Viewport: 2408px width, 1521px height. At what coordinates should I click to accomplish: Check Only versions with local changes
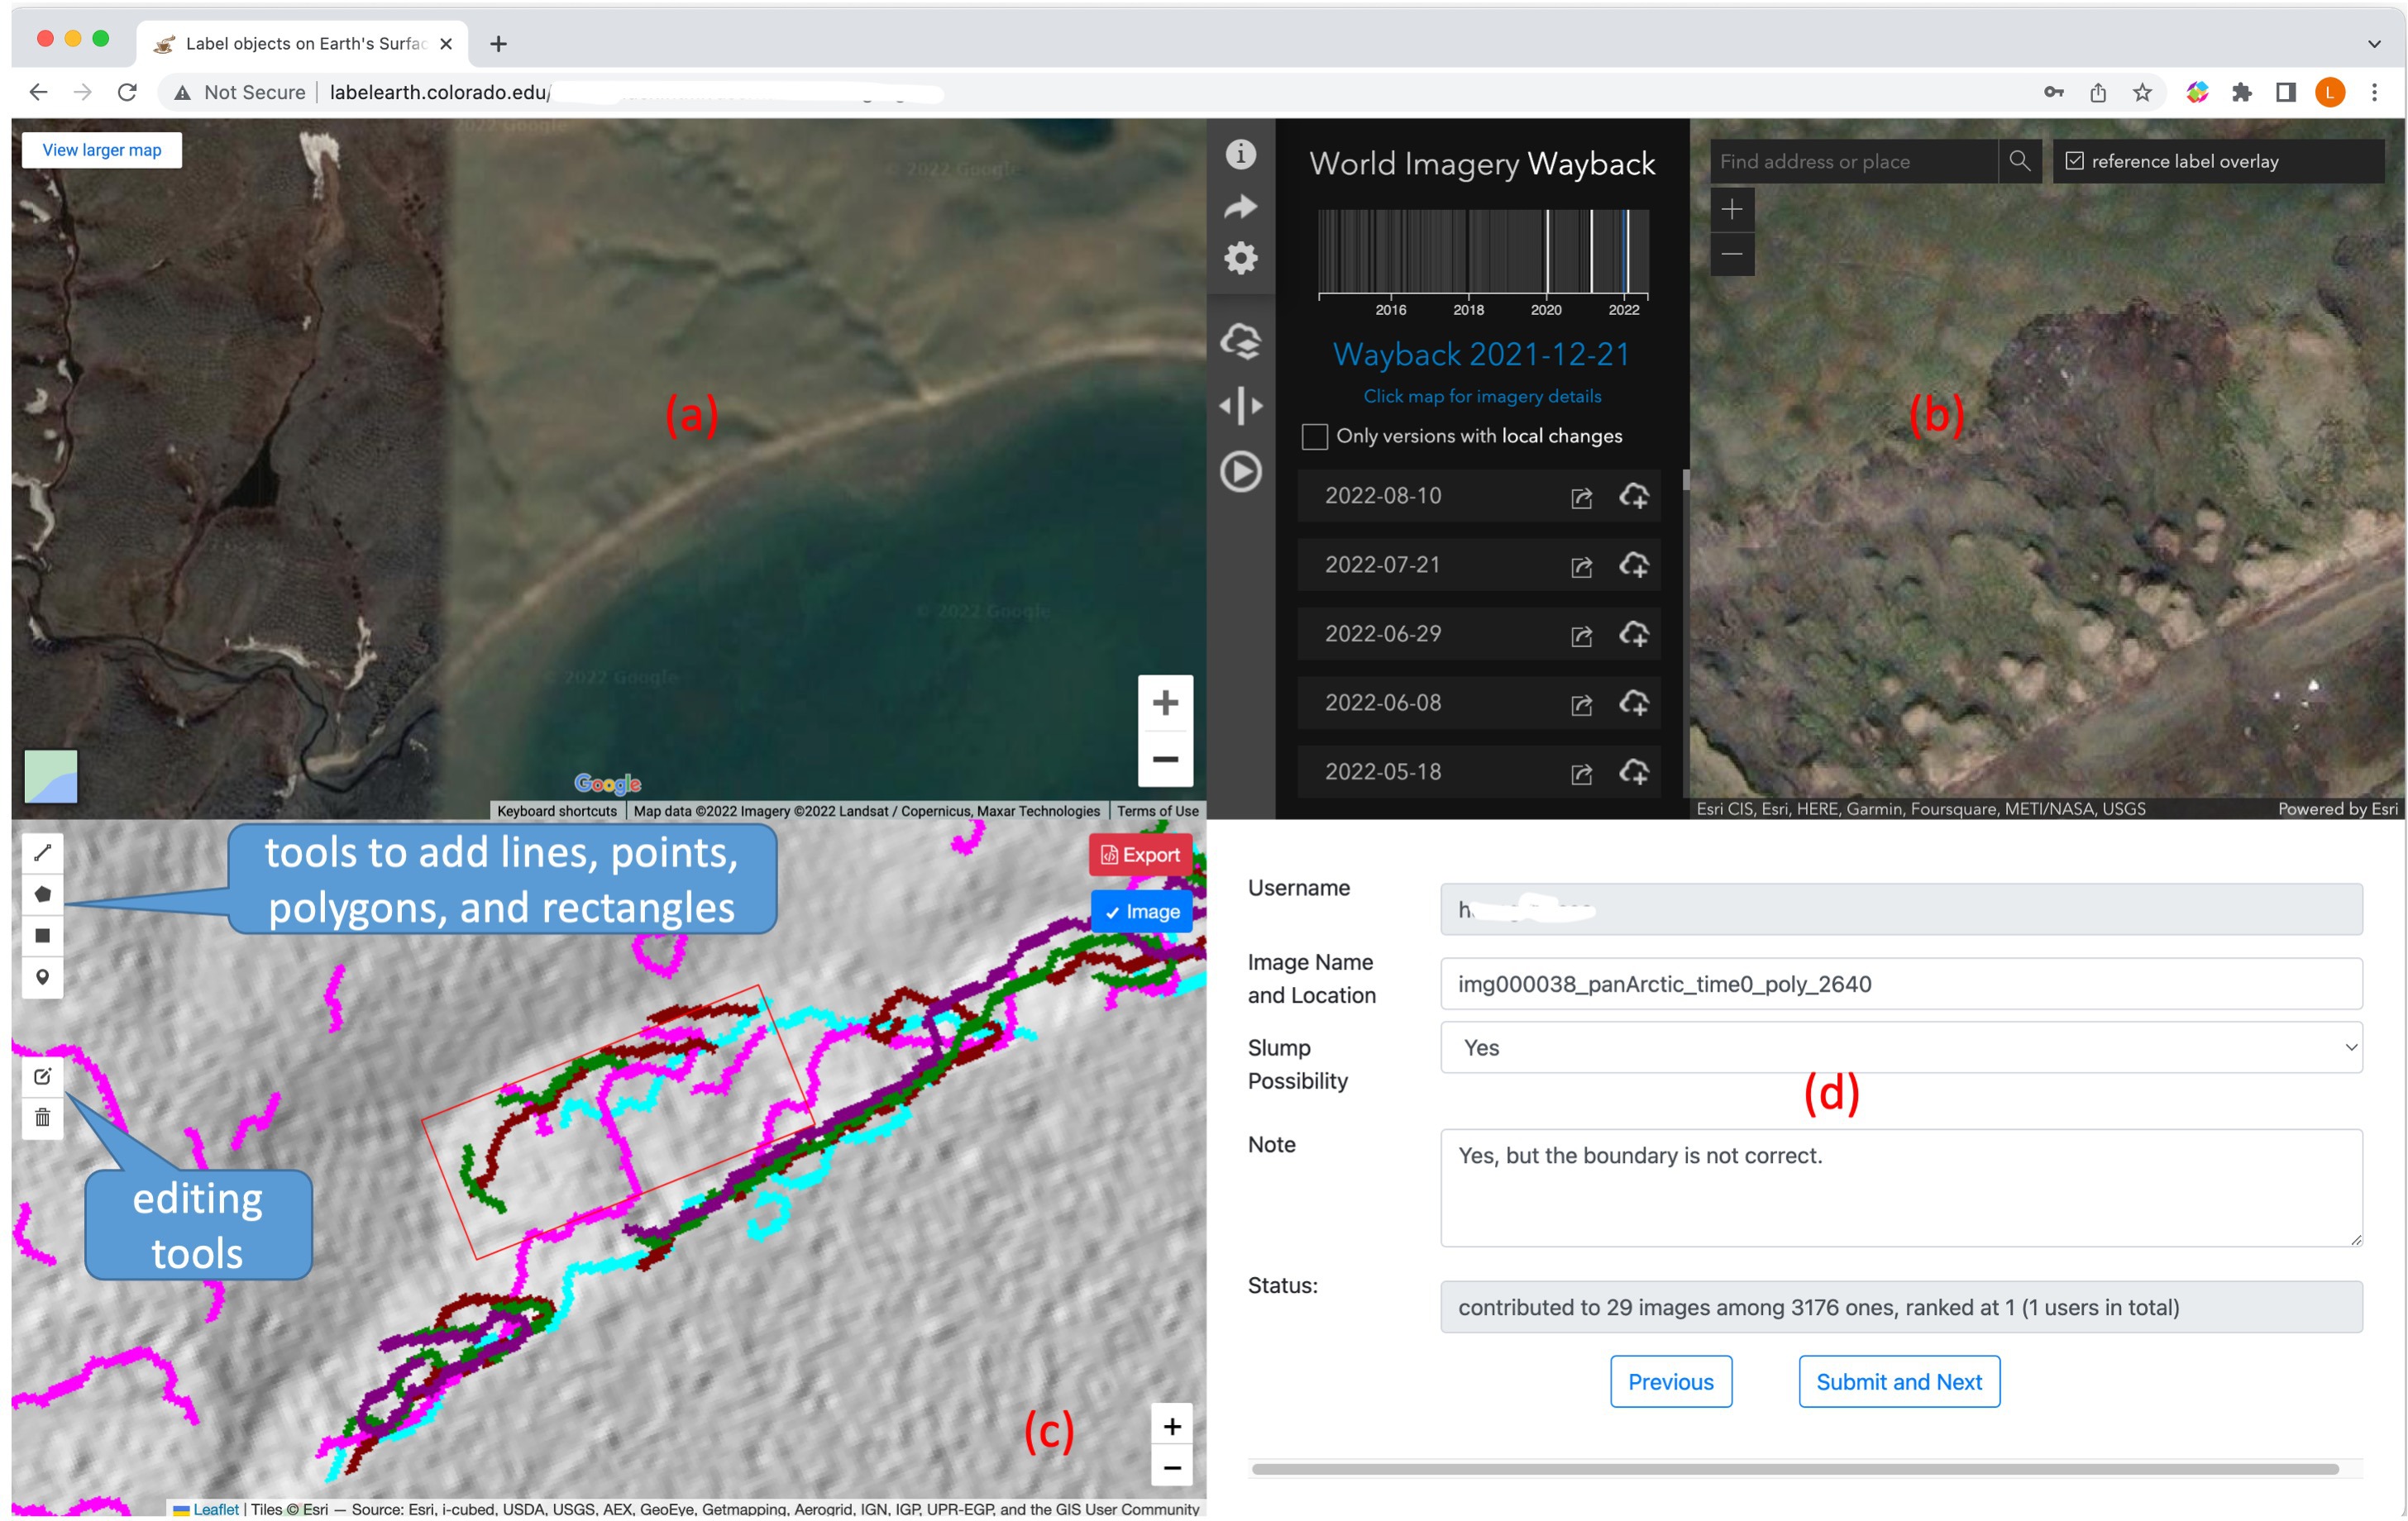point(1314,436)
